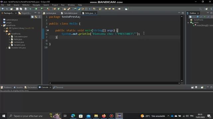Click the External Tools run icon
Screen dimensions: 213x119
[x=48, y=9]
